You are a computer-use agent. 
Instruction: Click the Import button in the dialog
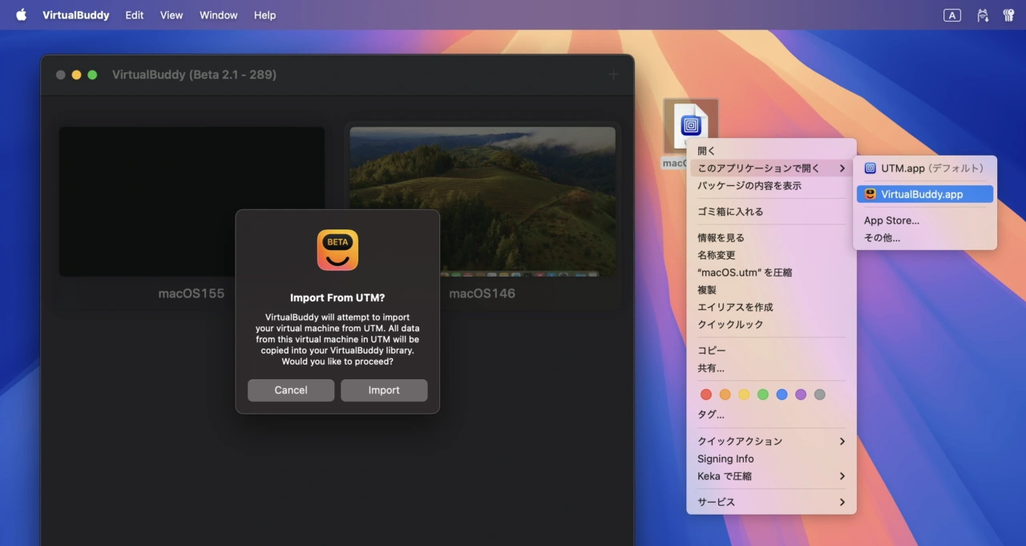384,390
